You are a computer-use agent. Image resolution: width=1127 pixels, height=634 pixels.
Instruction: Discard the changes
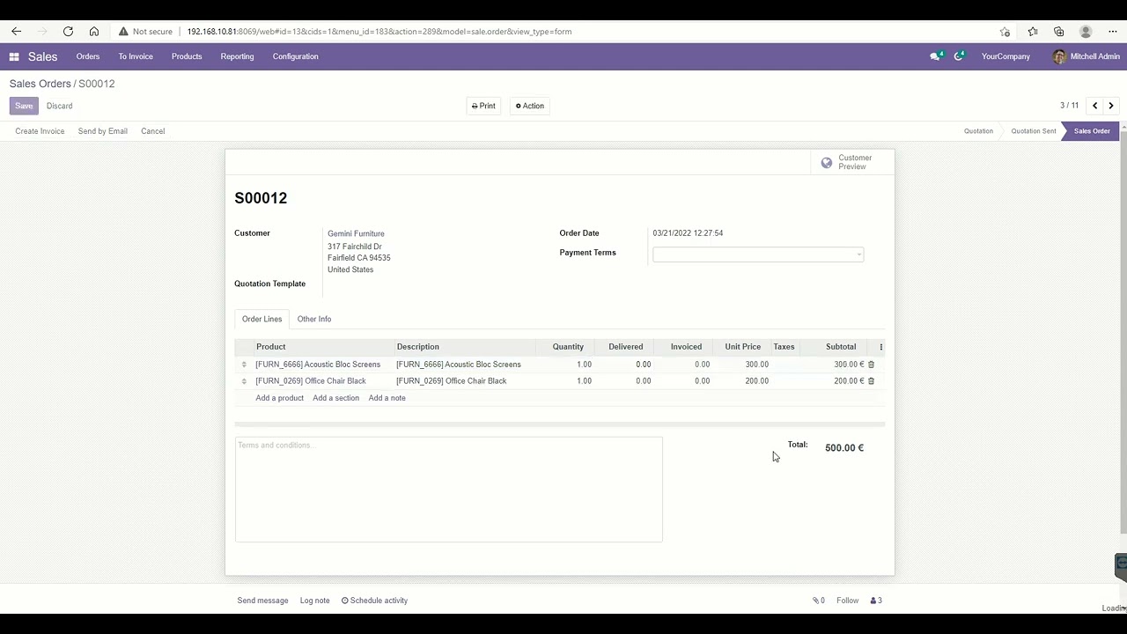[x=60, y=106]
